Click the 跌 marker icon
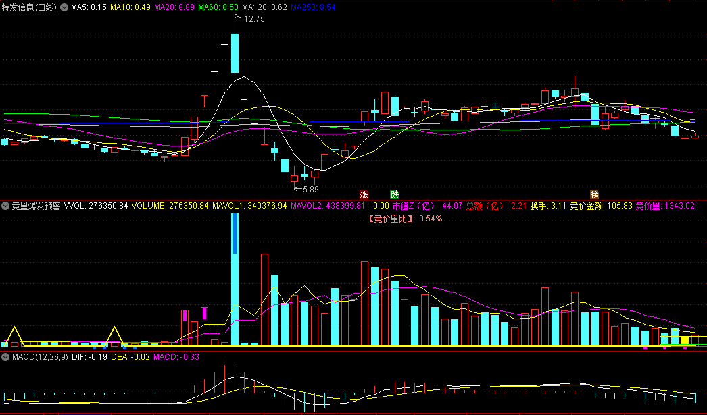 tap(395, 194)
